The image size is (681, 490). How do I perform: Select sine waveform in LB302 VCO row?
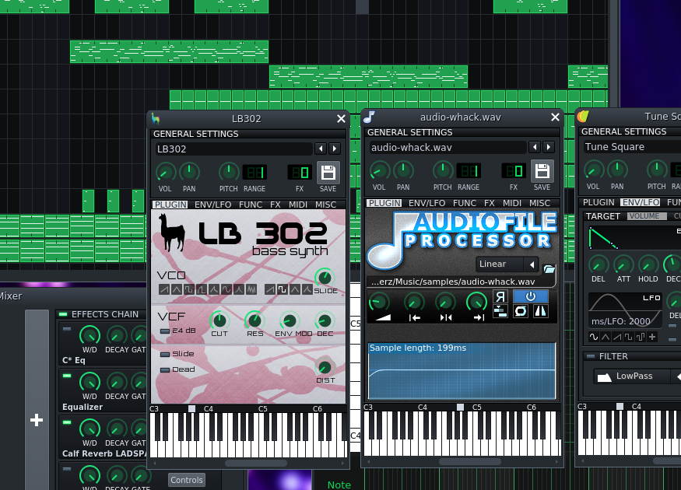click(226, 289)
